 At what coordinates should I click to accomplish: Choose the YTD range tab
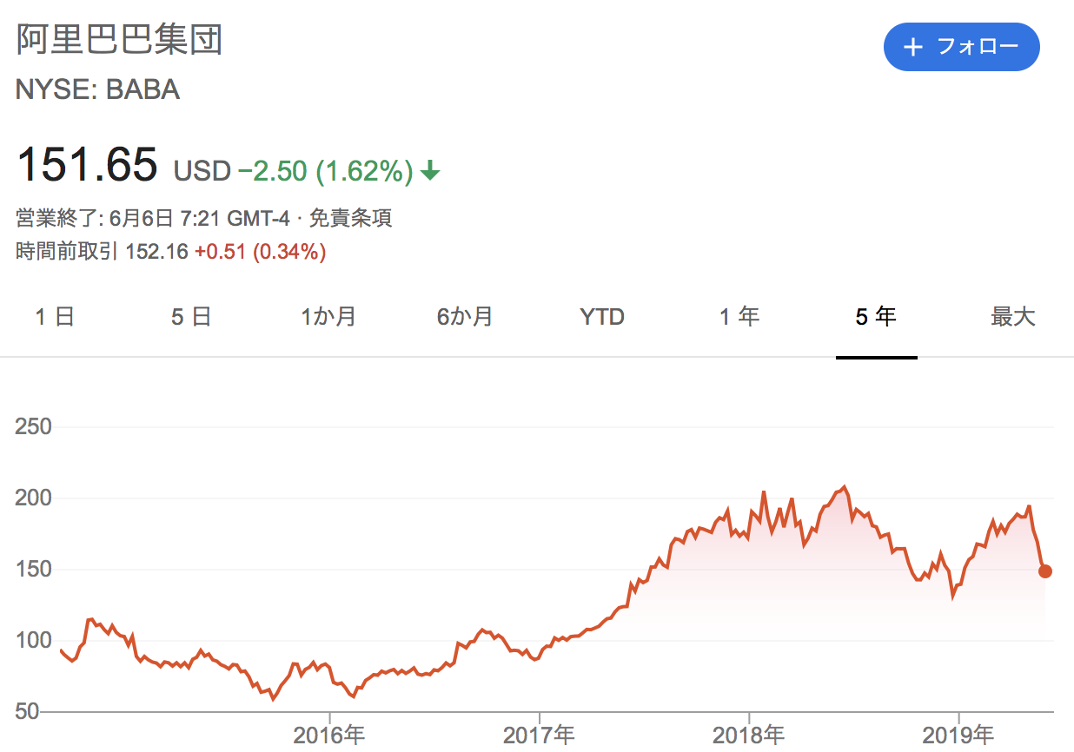pyautogui.click(x=602, y=316)
